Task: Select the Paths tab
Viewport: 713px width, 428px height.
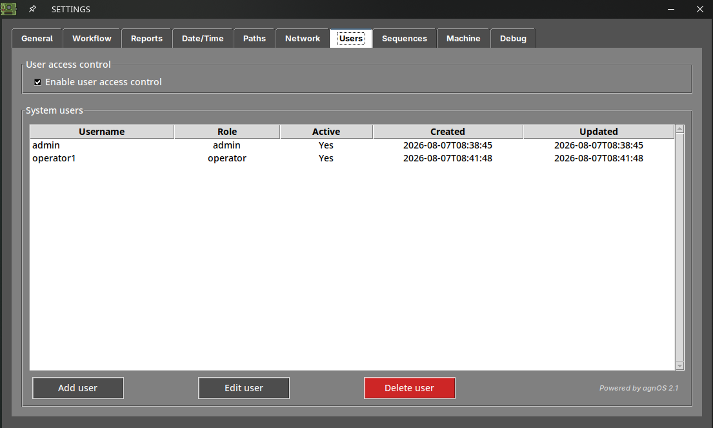Action: [254, 39]
